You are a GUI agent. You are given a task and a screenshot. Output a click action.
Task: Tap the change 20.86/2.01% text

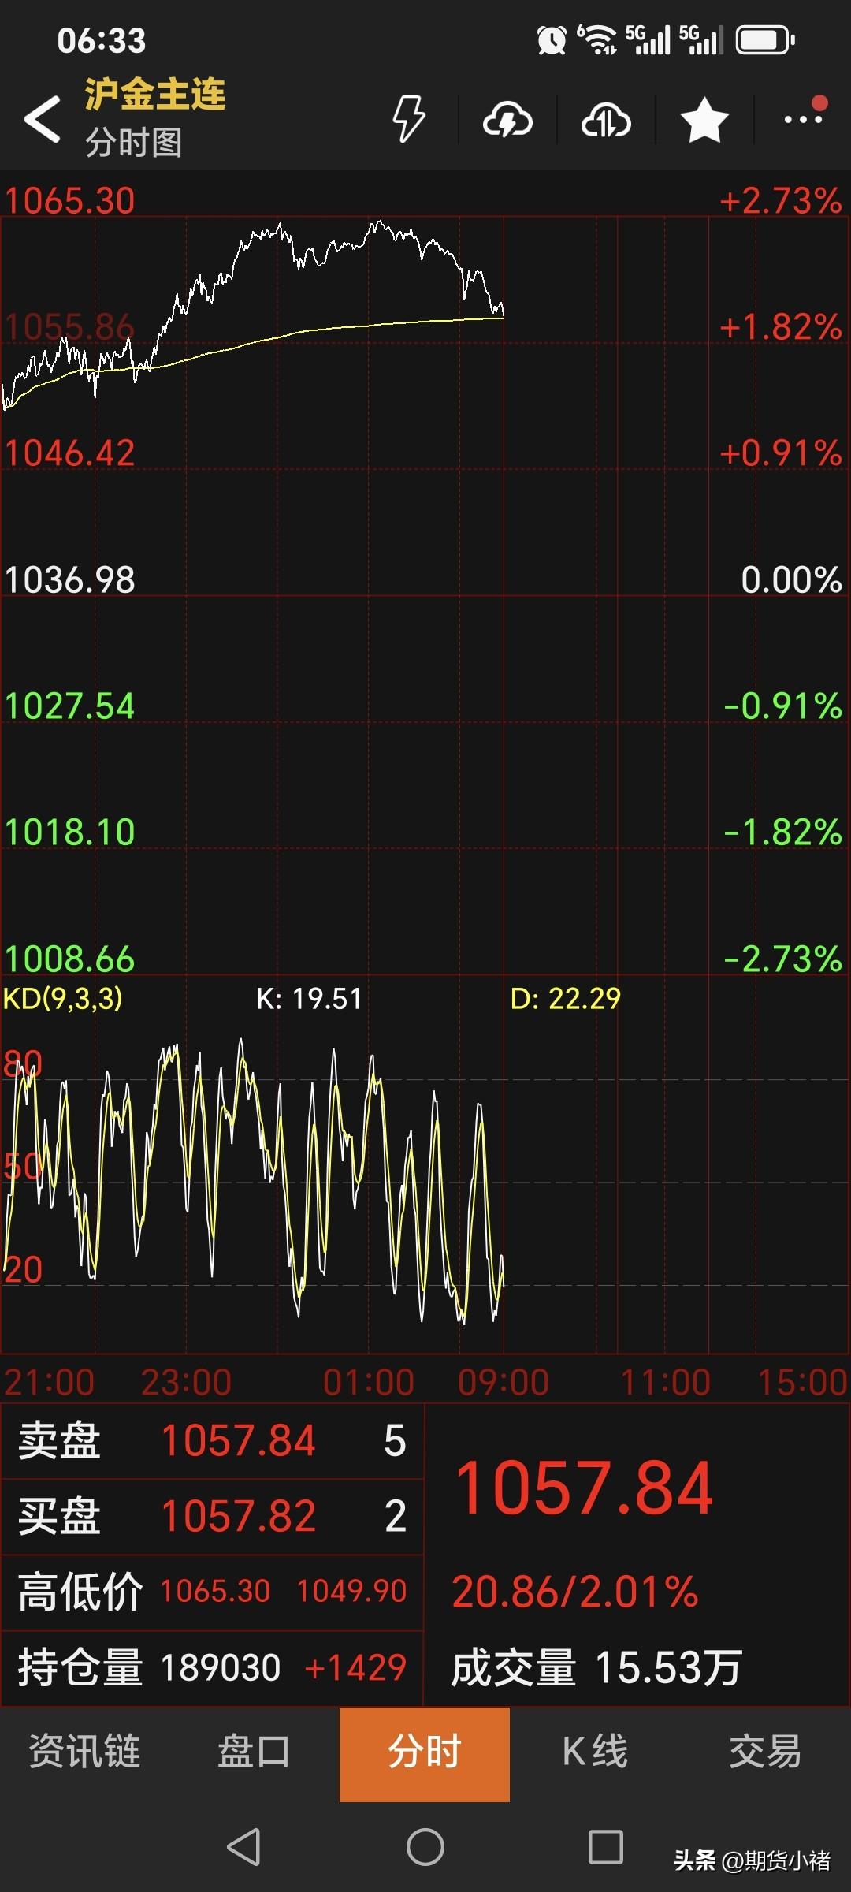coord(574,1592)
